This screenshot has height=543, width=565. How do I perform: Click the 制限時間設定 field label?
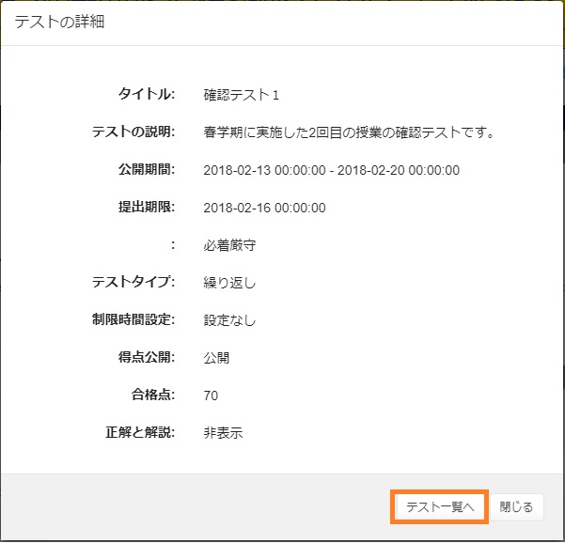point(127,319)
